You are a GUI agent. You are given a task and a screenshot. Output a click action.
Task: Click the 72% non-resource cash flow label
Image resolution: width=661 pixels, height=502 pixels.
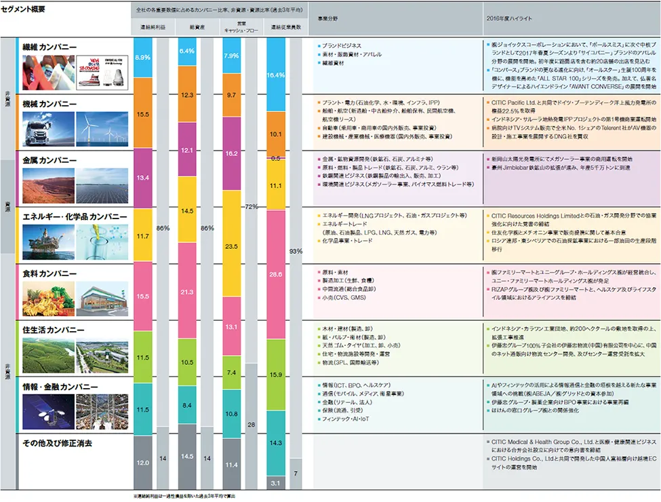coord(252,207)
